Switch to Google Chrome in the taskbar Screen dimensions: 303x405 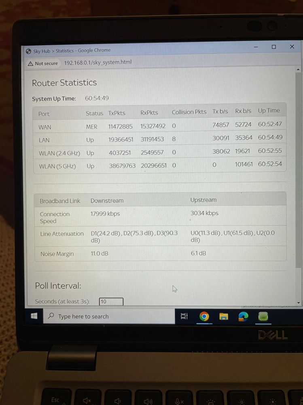point(204,316)
